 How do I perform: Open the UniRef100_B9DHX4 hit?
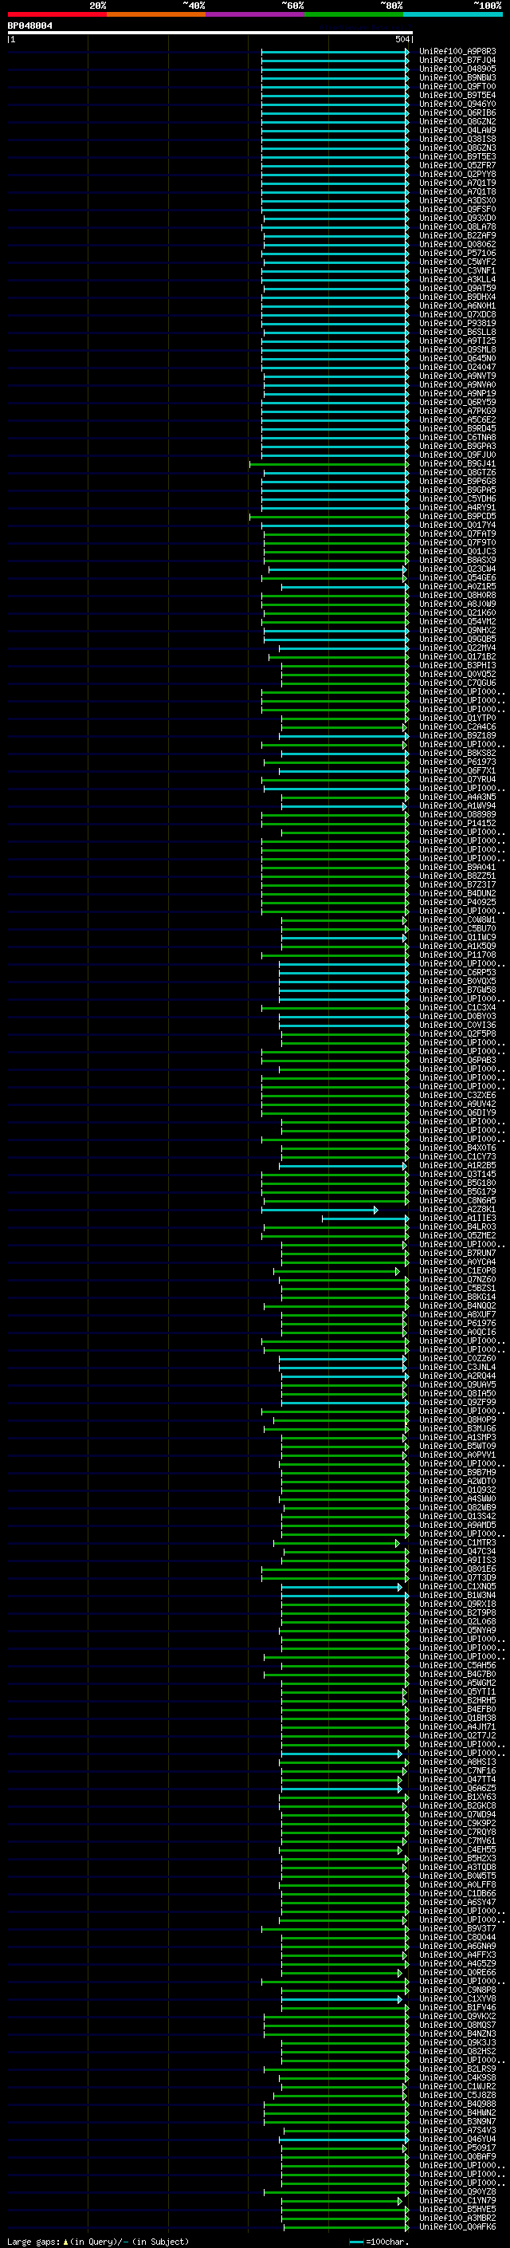pos(457,297)
